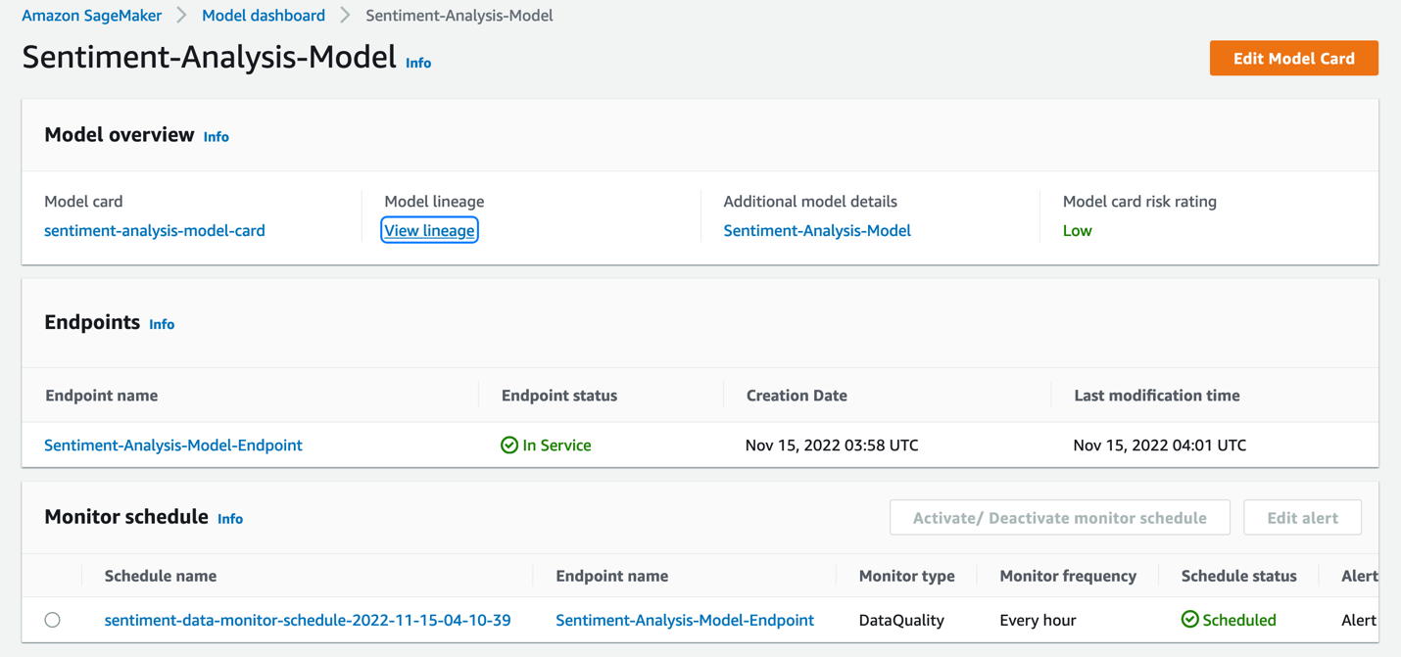
Task: Click DataQuality monitor type cell
Action: (x=901, y=620)
